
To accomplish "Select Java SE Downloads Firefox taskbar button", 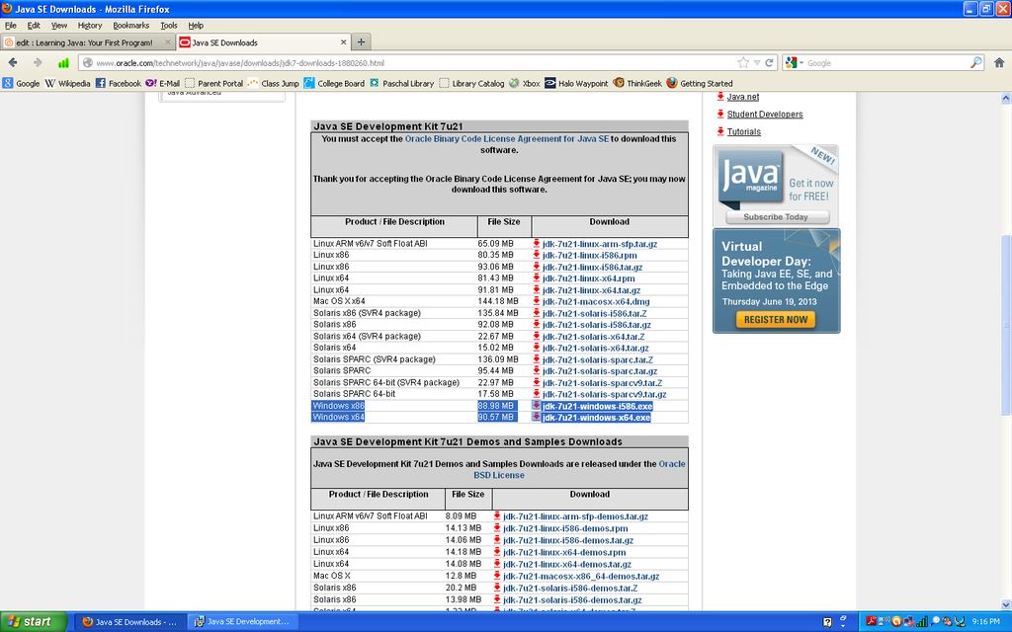I will (129, 622).
